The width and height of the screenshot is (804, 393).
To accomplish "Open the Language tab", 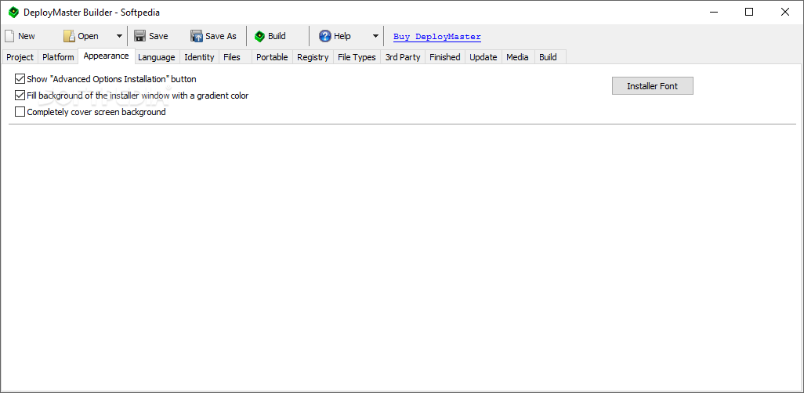I will point(157,57).
